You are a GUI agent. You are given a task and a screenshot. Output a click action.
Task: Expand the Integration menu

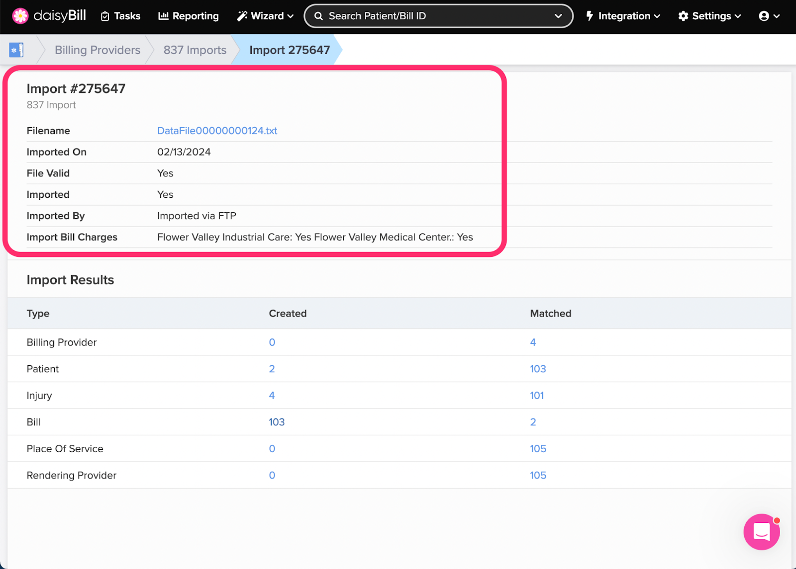[623, 16]
